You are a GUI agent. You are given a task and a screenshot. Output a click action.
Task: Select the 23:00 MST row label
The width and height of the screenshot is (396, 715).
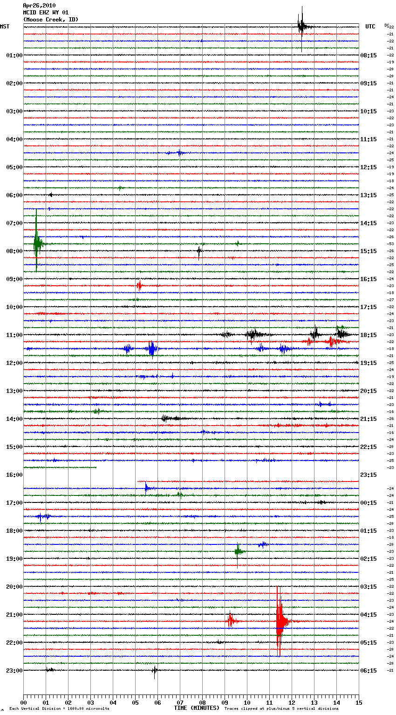point(14,671)
